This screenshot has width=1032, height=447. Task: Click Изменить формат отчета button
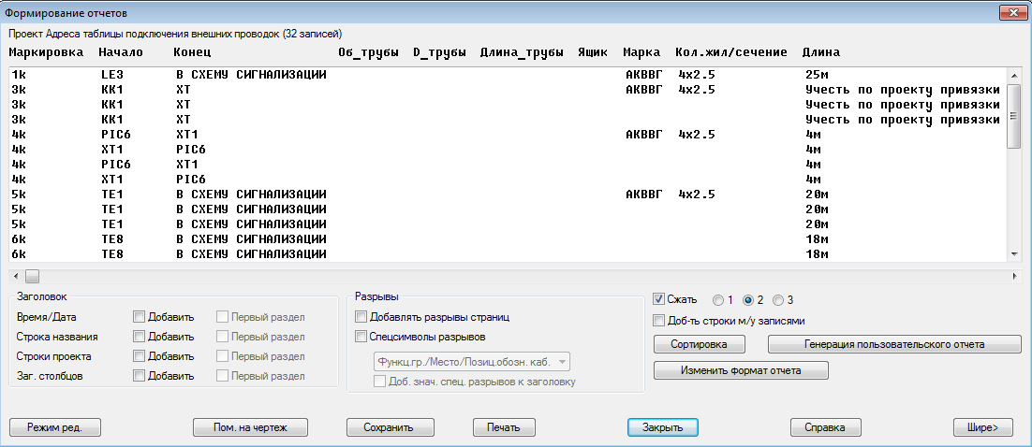pyautogui.click(x=740, y=371)
